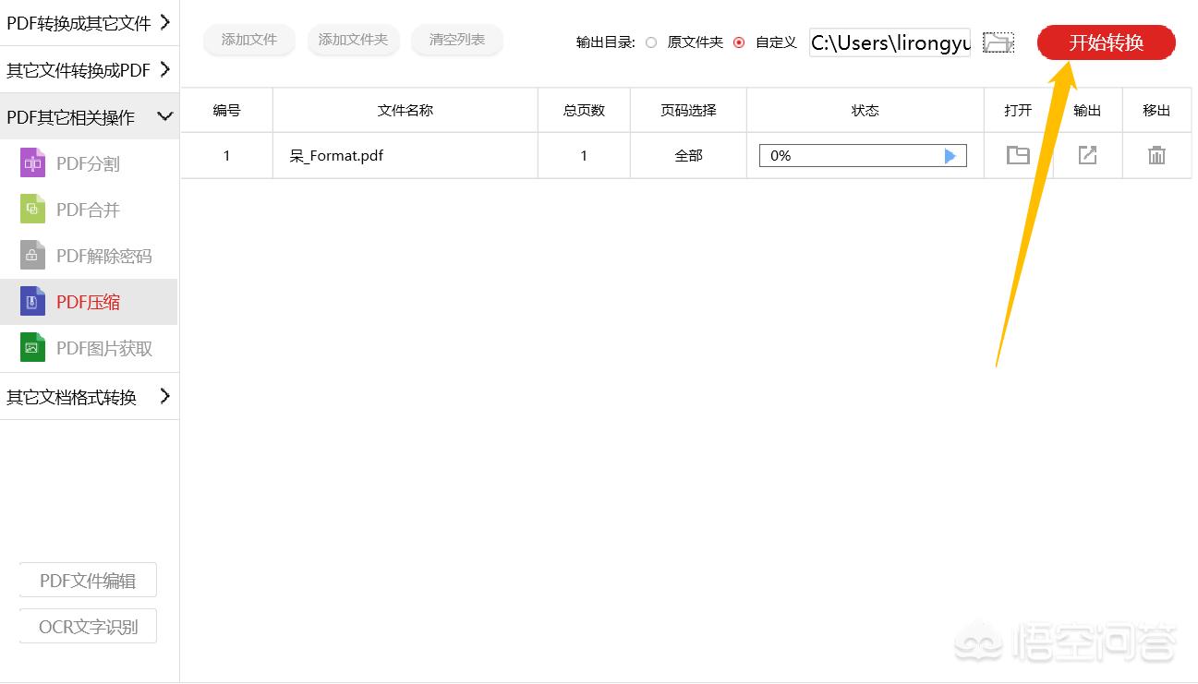Select the PDF合并 tool icon
Screen dimensions: 1198x684
coord(33,209)
